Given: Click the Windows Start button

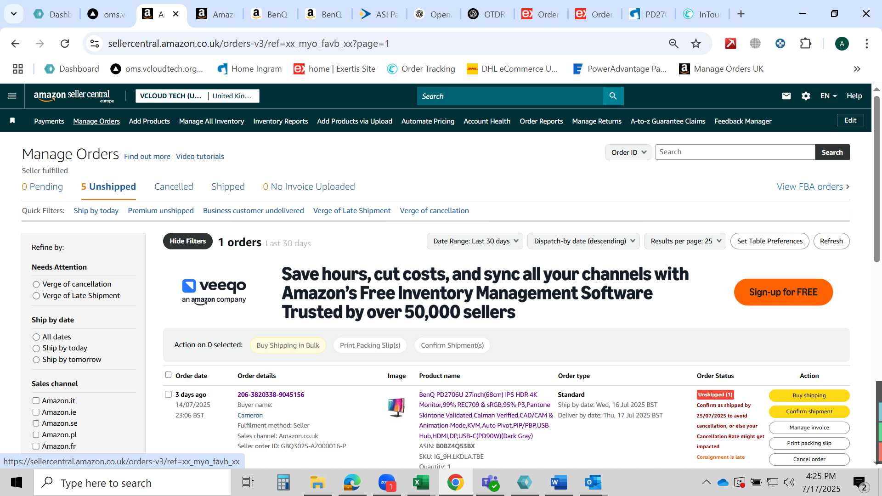Looking at the screenshot, I should click(x=17, y=483).
